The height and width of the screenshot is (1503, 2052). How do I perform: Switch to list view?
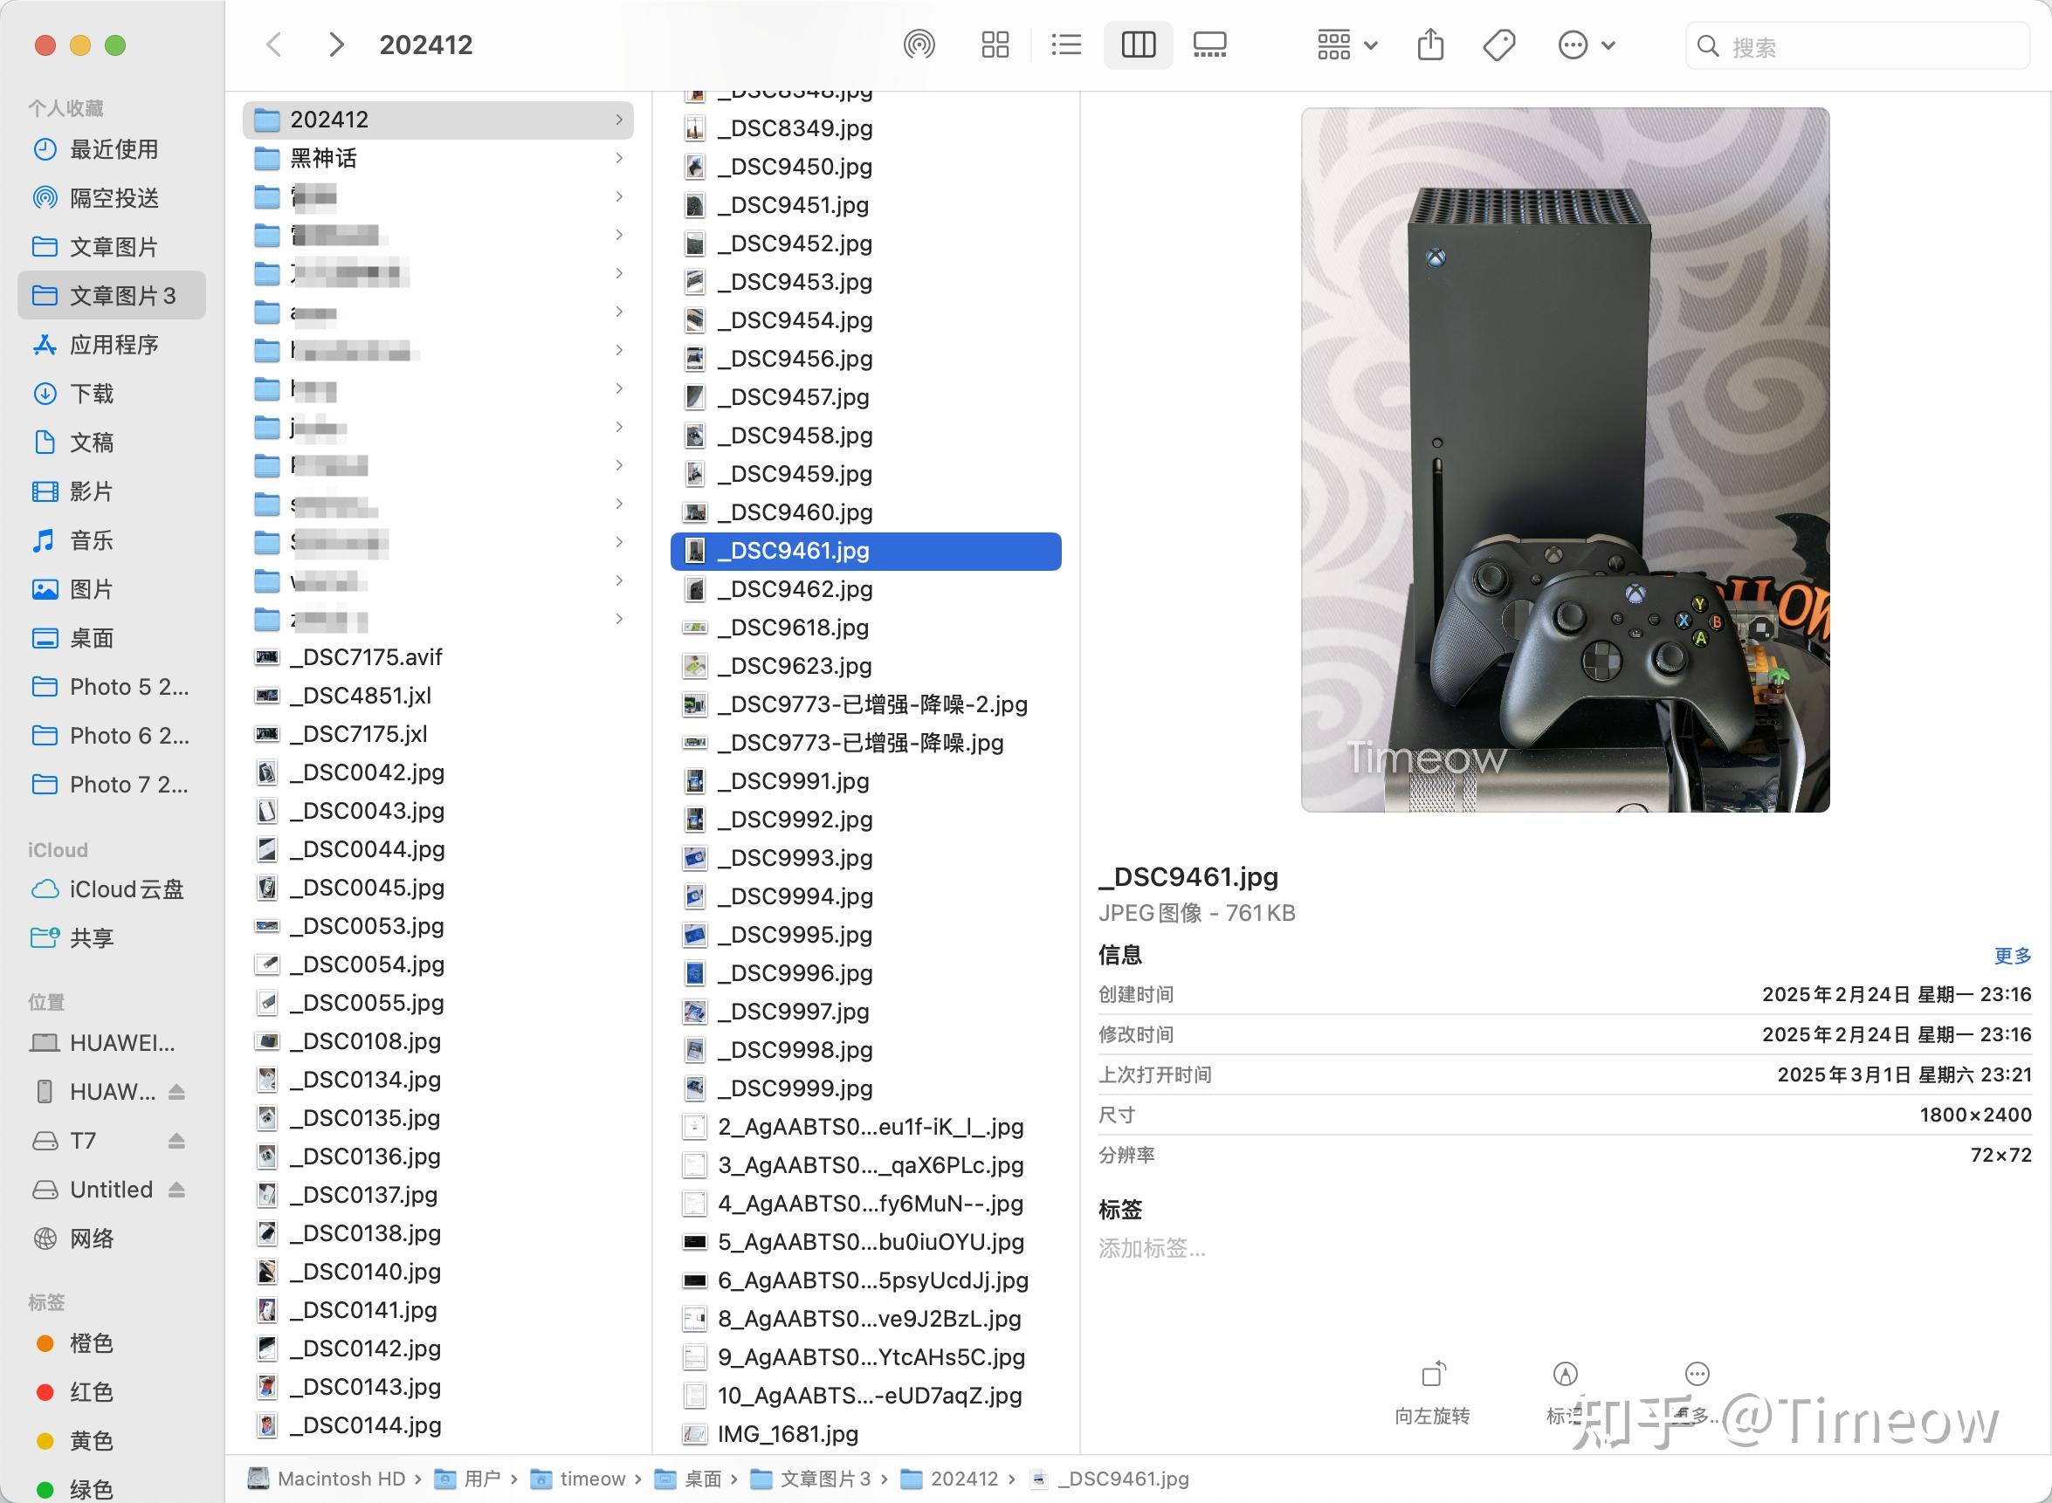(x=1064, y=44)
